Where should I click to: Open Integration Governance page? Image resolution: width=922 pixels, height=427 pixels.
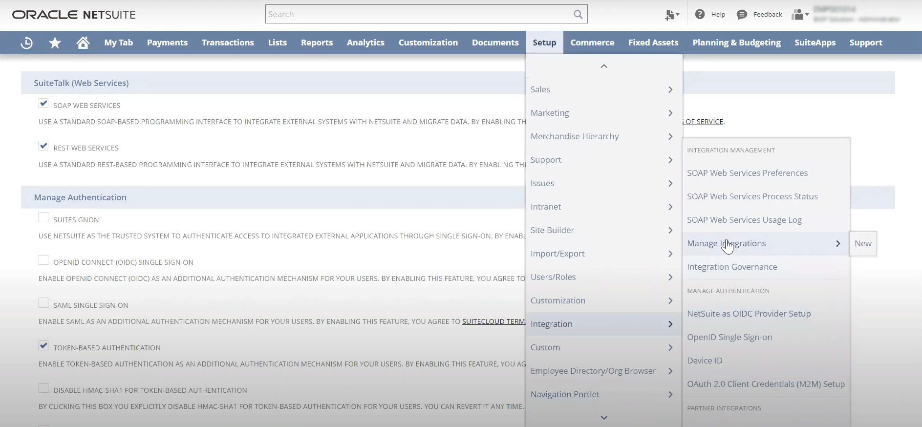[x=732, y=267]
